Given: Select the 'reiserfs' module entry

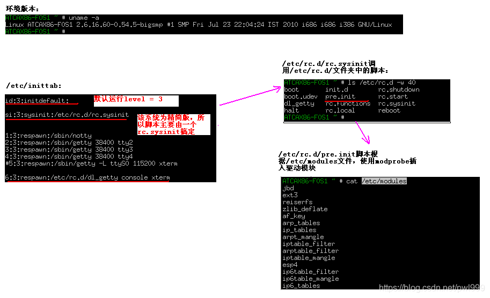Looking at the screenshot, I should tap(297, 202).
